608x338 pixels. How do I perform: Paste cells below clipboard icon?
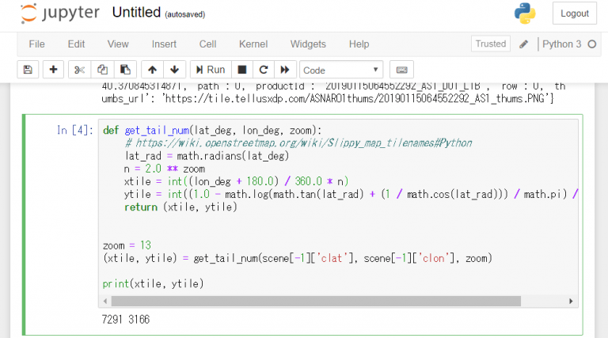[125, 70]
